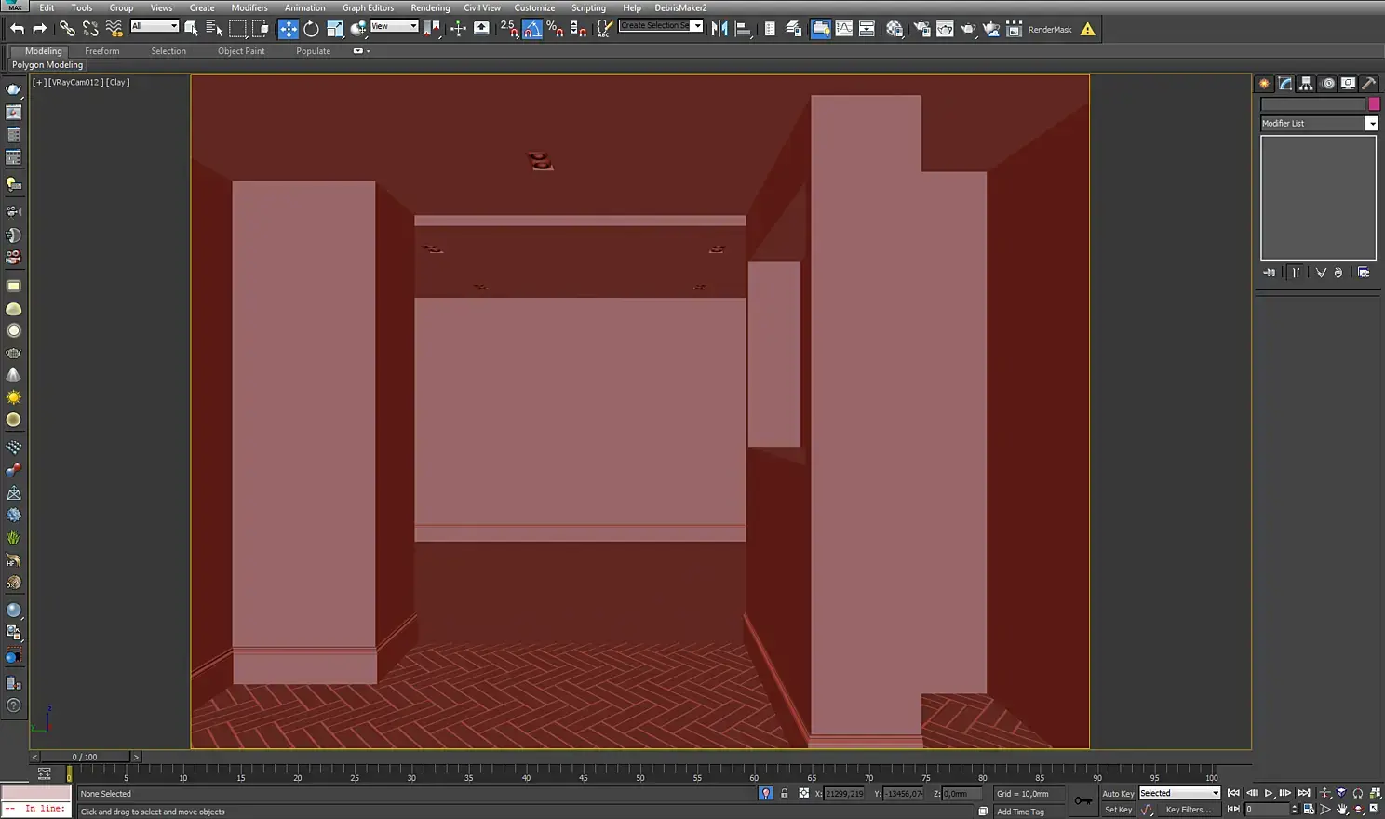The image size is (1385, 819).
Task: Toggle the Selection Lock padlock
Action: (784, 794)
